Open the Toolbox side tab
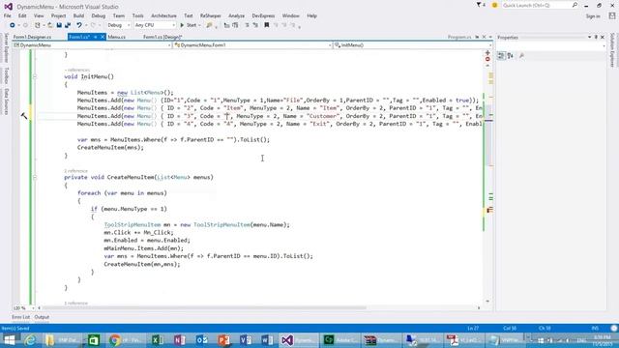 (6, 75)
